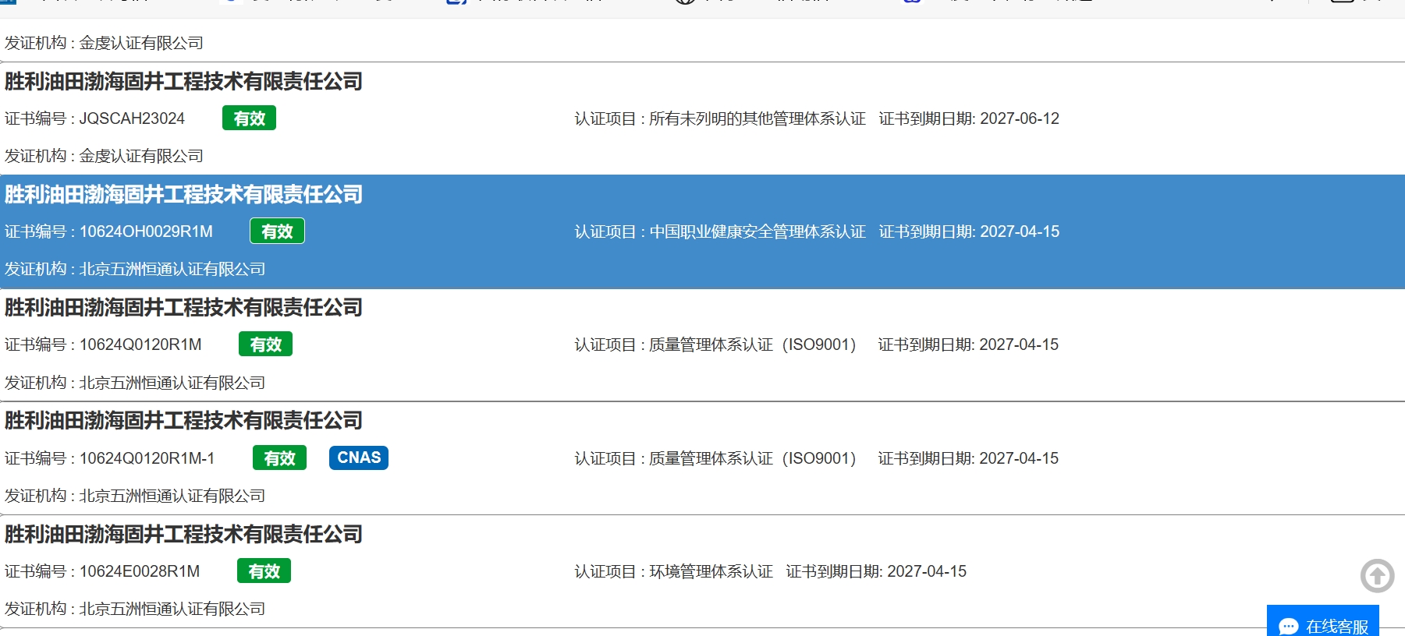Click 金虔认证有限公司 issuer below JQSCAH23024

point(141,156)
